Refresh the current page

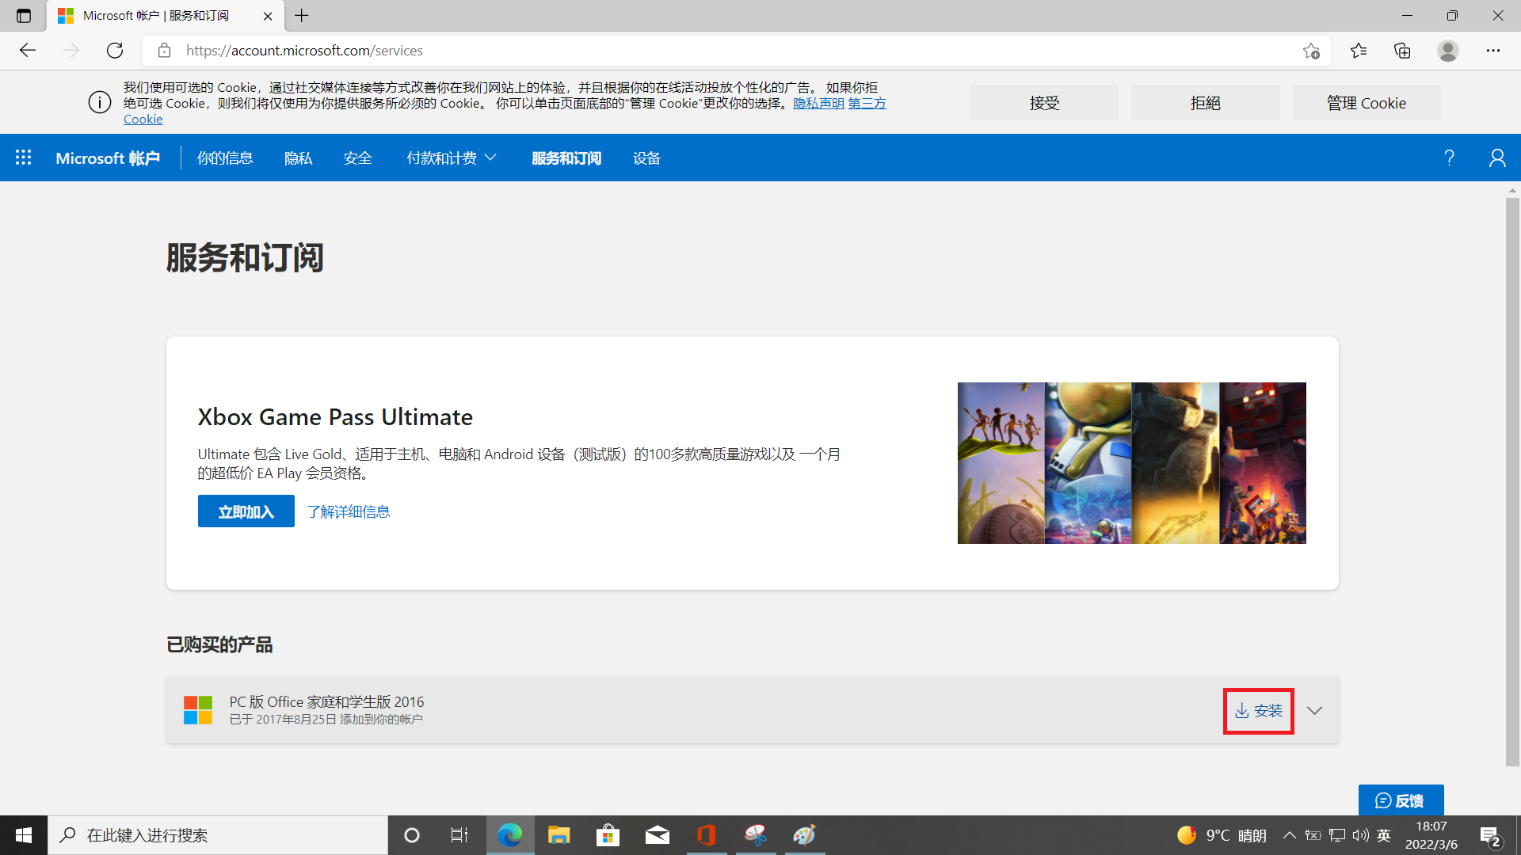(x=115, y=51)
